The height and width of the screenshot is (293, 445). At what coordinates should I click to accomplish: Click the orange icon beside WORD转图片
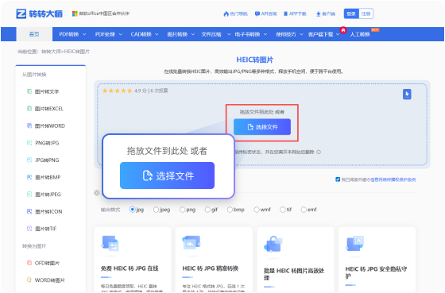[x=29, y=280]
